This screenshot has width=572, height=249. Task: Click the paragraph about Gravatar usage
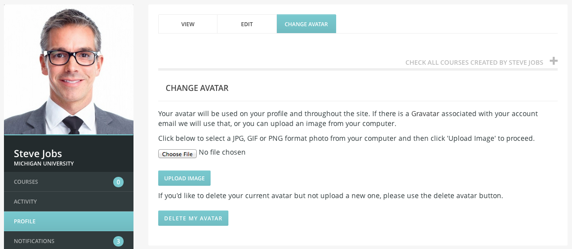348,119
